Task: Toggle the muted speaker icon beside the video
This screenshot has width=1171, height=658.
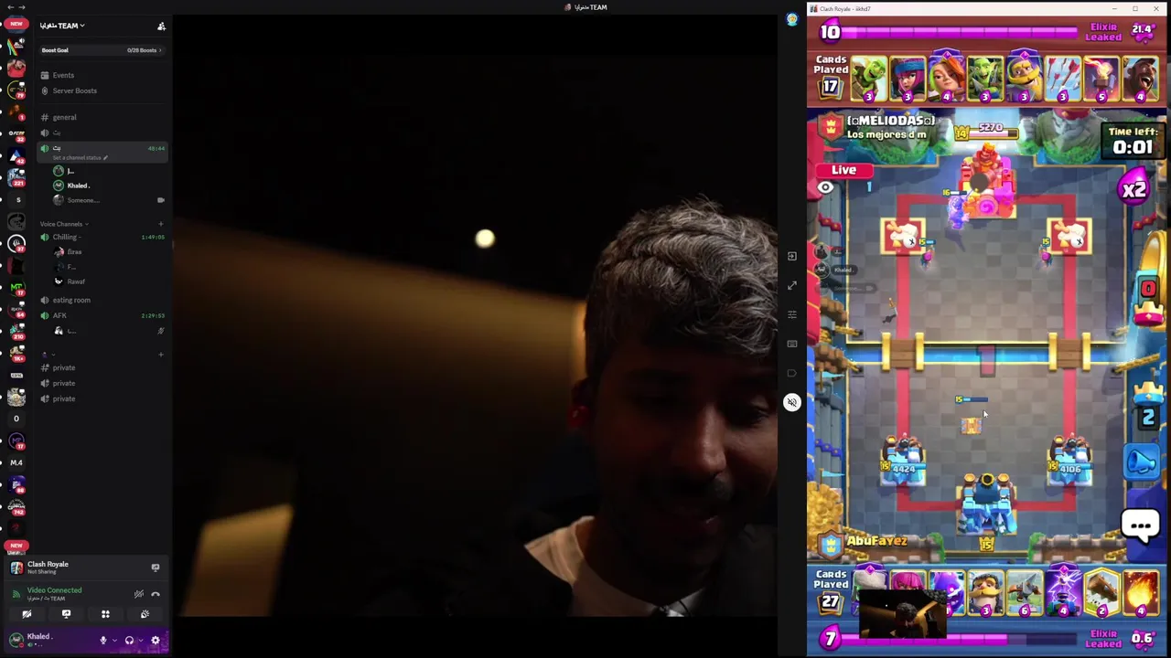Action: point(792,402)
